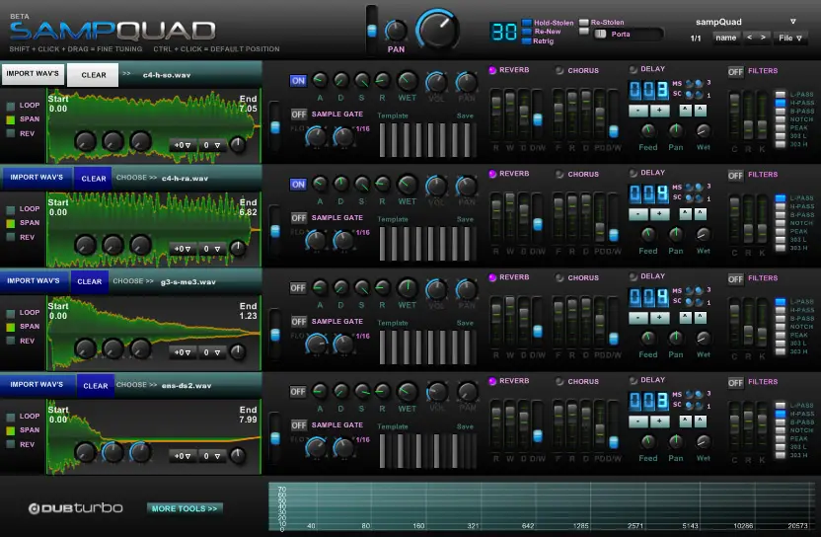Click delay Wet knob in g3-s-me3.wav row

tap(704, 337)
